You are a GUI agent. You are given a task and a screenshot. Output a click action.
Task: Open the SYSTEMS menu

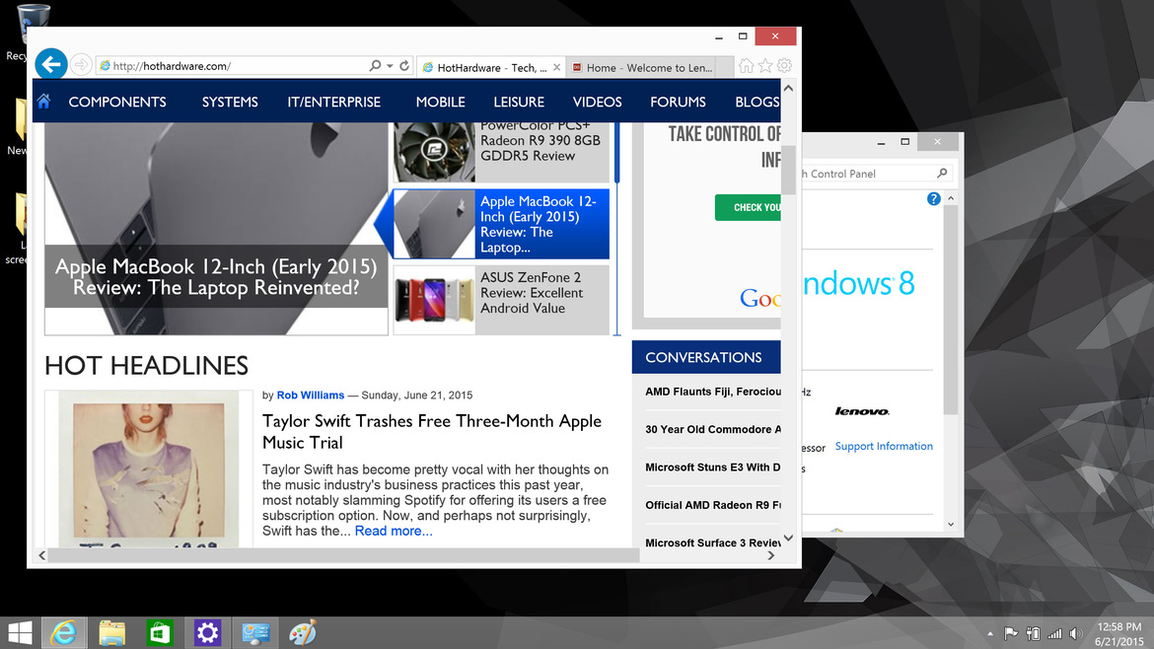(x=230, y=102)
